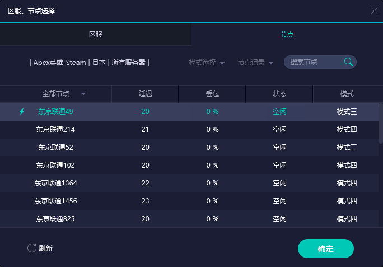Select the 节点 tab
The width and height of the screenshot is (383, 267).
click(287, 34)
